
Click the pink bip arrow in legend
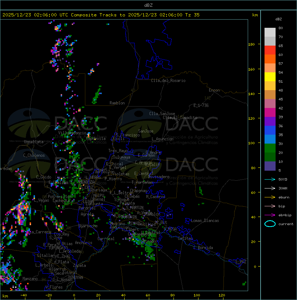coord(270,206)
